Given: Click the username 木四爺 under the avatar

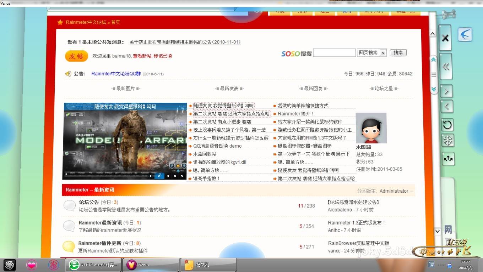Looking at the screenshot, I should pyautogui.click(x=364, y=147).
